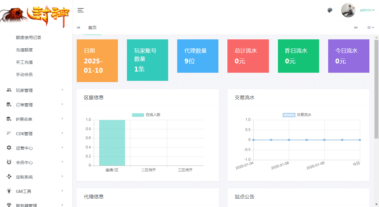Click the hamburger sidebar collapse icon
Viewport: 379px width, 207px height.
[x=80, y=10]
